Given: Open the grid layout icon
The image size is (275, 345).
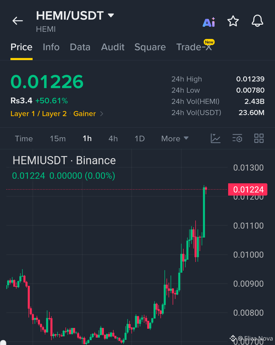Looking at the screenshot, I should [259, 138].
